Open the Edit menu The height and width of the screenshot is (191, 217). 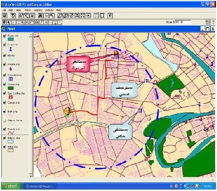point(11,10)
